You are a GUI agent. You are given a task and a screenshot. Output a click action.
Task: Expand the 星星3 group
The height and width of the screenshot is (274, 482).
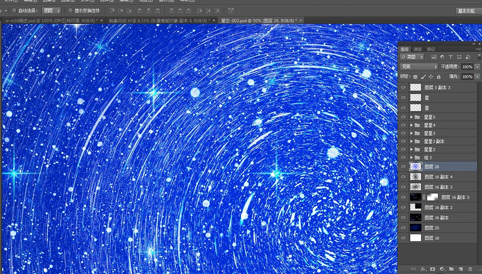(412, 133)
